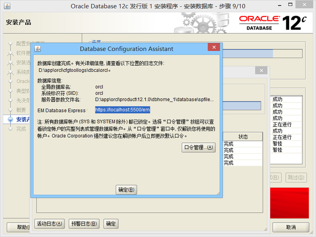Viewport: 316px width, 237px height.
Task: Select the last 完成 row under 状态
Action: pos(243,163)
